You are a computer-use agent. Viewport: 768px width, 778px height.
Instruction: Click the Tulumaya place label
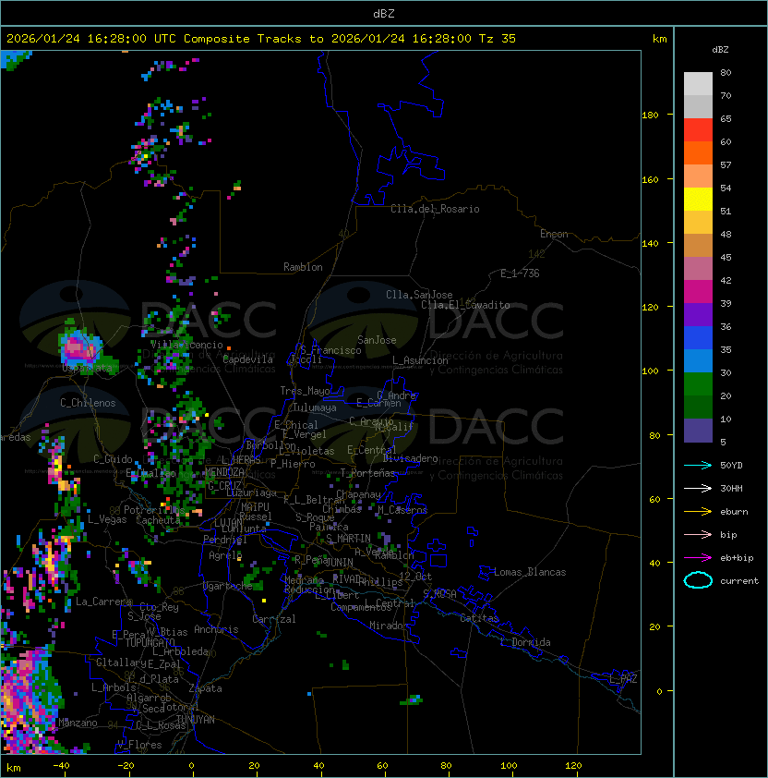coord(315,407)
